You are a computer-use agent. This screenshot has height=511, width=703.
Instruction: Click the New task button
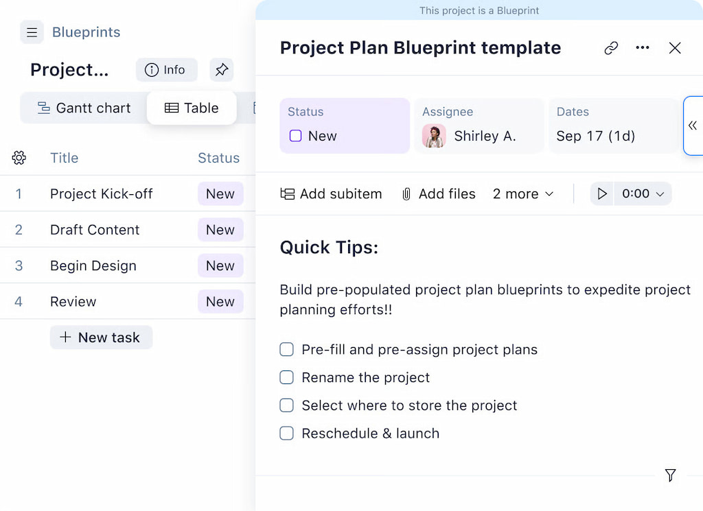101,337
